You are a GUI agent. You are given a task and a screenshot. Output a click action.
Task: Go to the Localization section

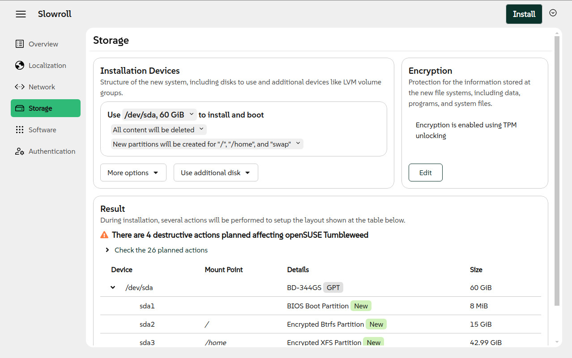tap(46, 65)
